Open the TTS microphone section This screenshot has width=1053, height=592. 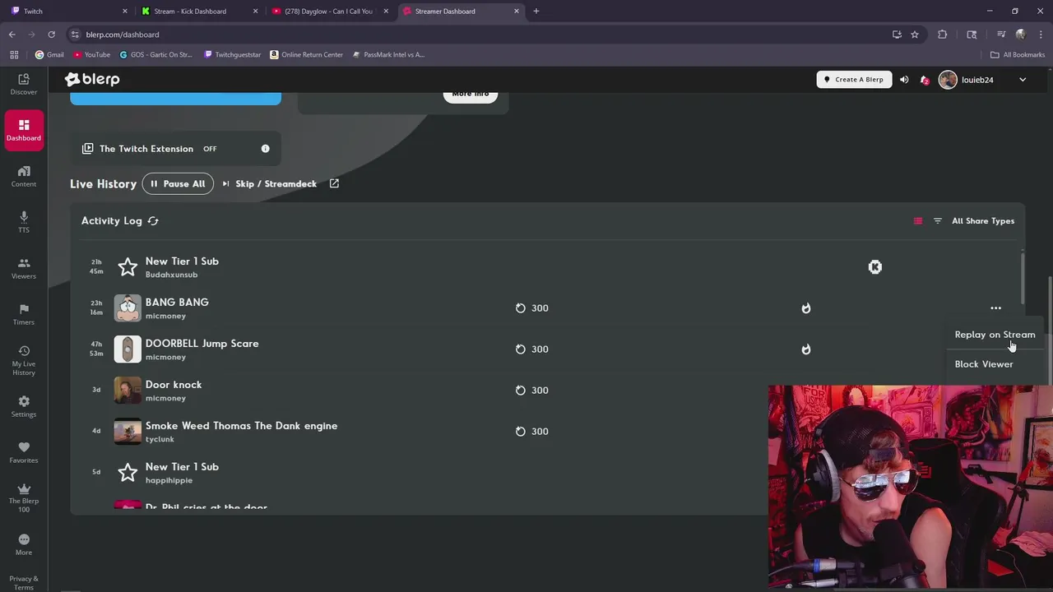point(24,222)
